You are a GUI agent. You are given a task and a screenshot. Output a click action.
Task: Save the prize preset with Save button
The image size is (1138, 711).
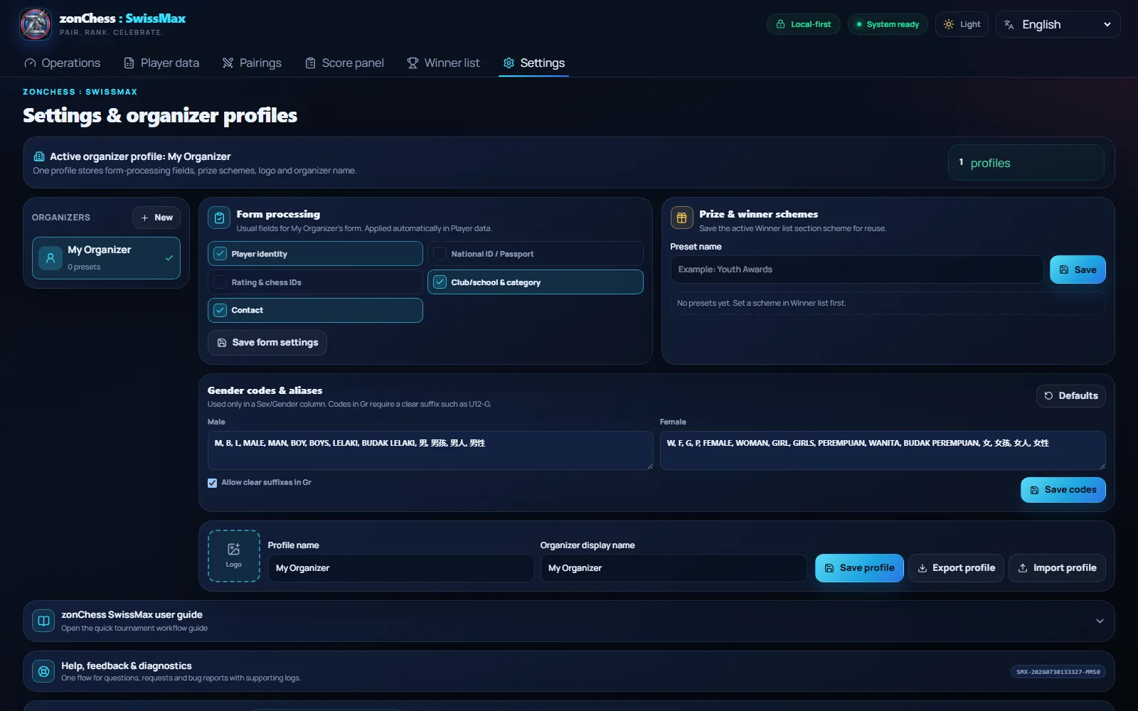(x=1078, y=269)
